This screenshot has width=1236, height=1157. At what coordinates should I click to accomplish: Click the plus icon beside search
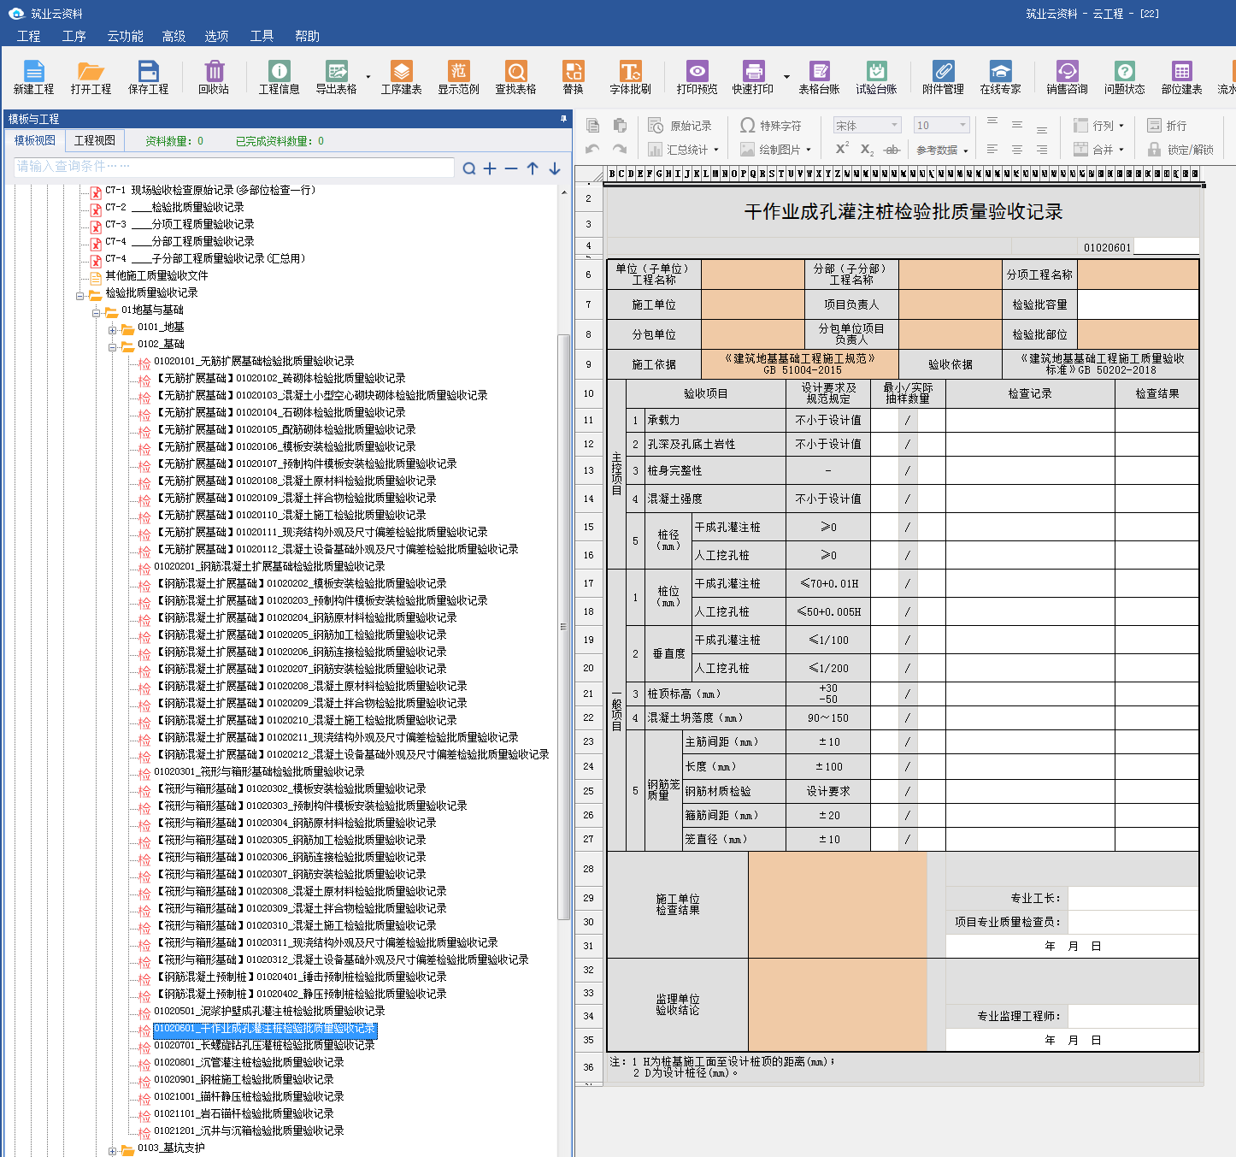tap(490, 168)
